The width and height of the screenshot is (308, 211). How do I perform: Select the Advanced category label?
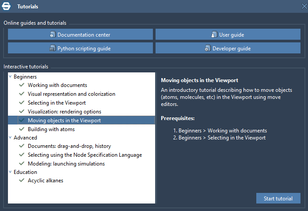(x=25, y=138)
